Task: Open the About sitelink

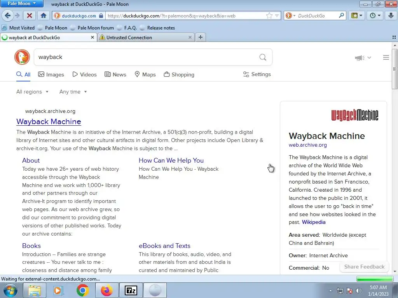Action: (x=31, y=160)
